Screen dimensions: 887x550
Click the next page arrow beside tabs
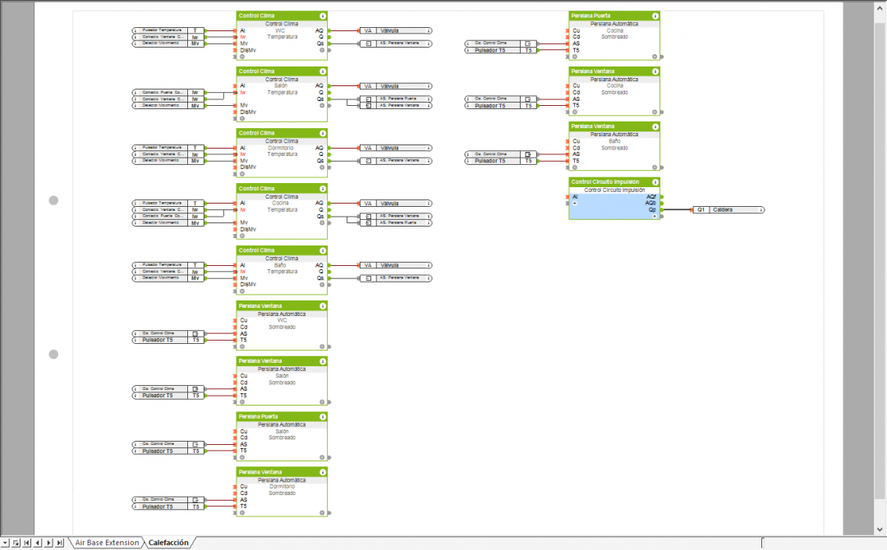(48, 543)
